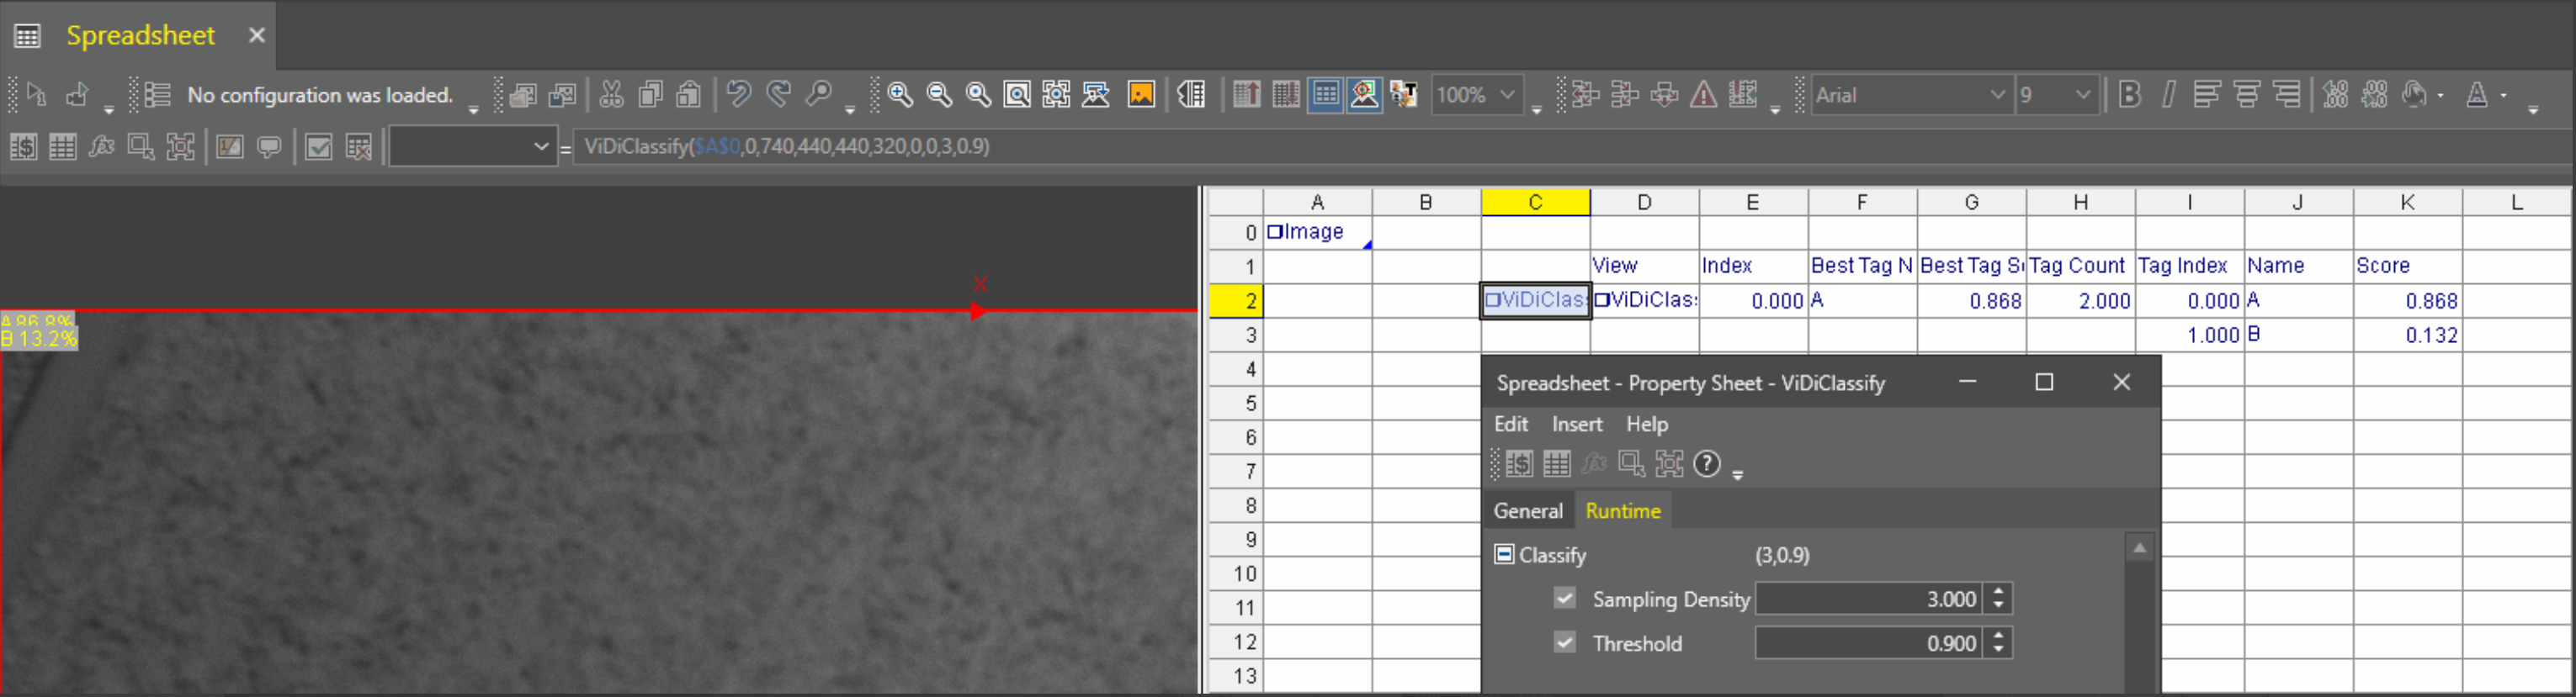The width and height of the screenshot is (2576, 697).
Task: Click the Cut scissors icon
Action: point(611,95)
